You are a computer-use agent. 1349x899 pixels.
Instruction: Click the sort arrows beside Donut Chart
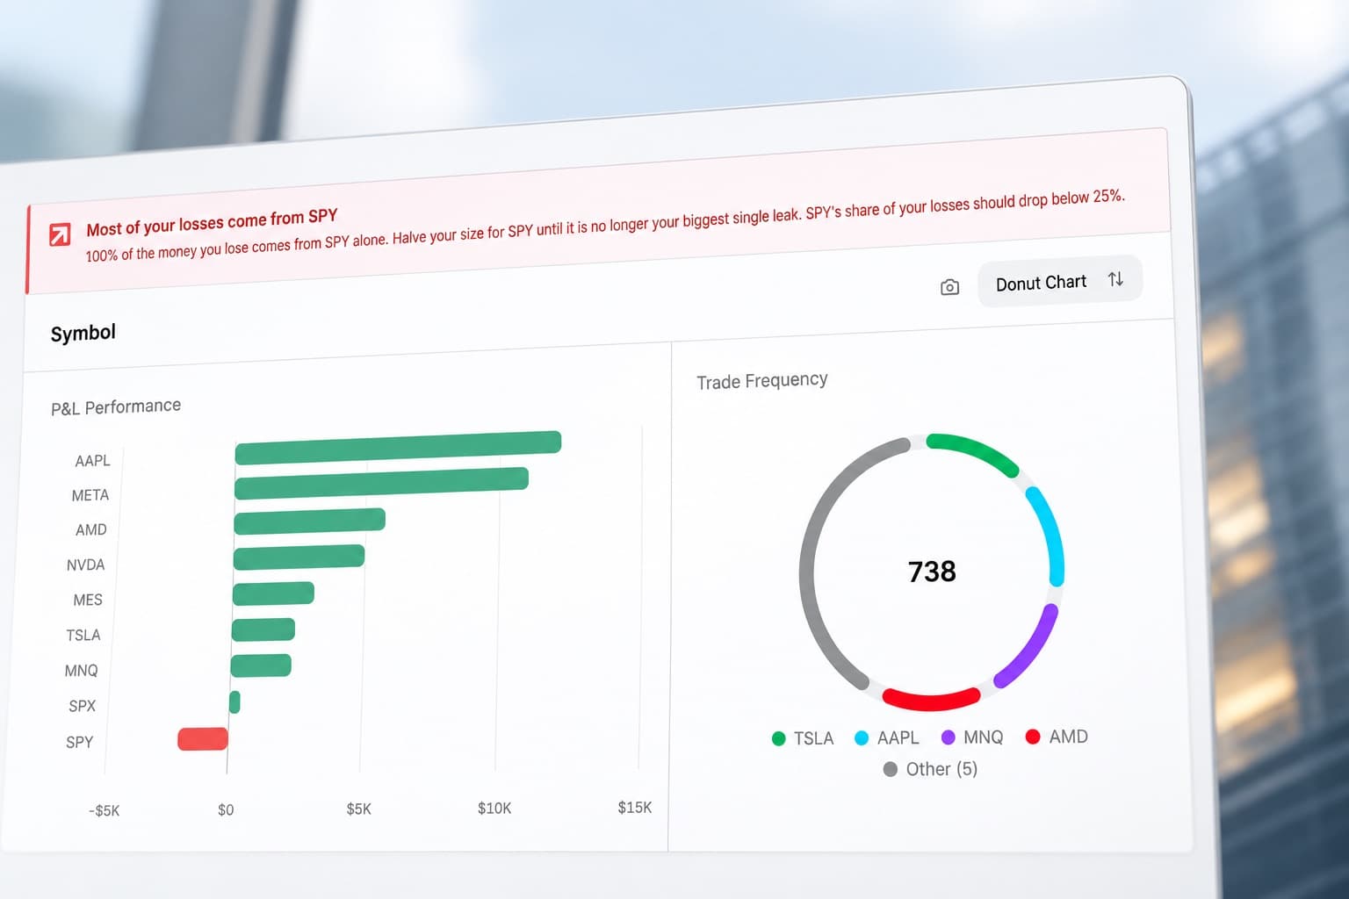1115,279
